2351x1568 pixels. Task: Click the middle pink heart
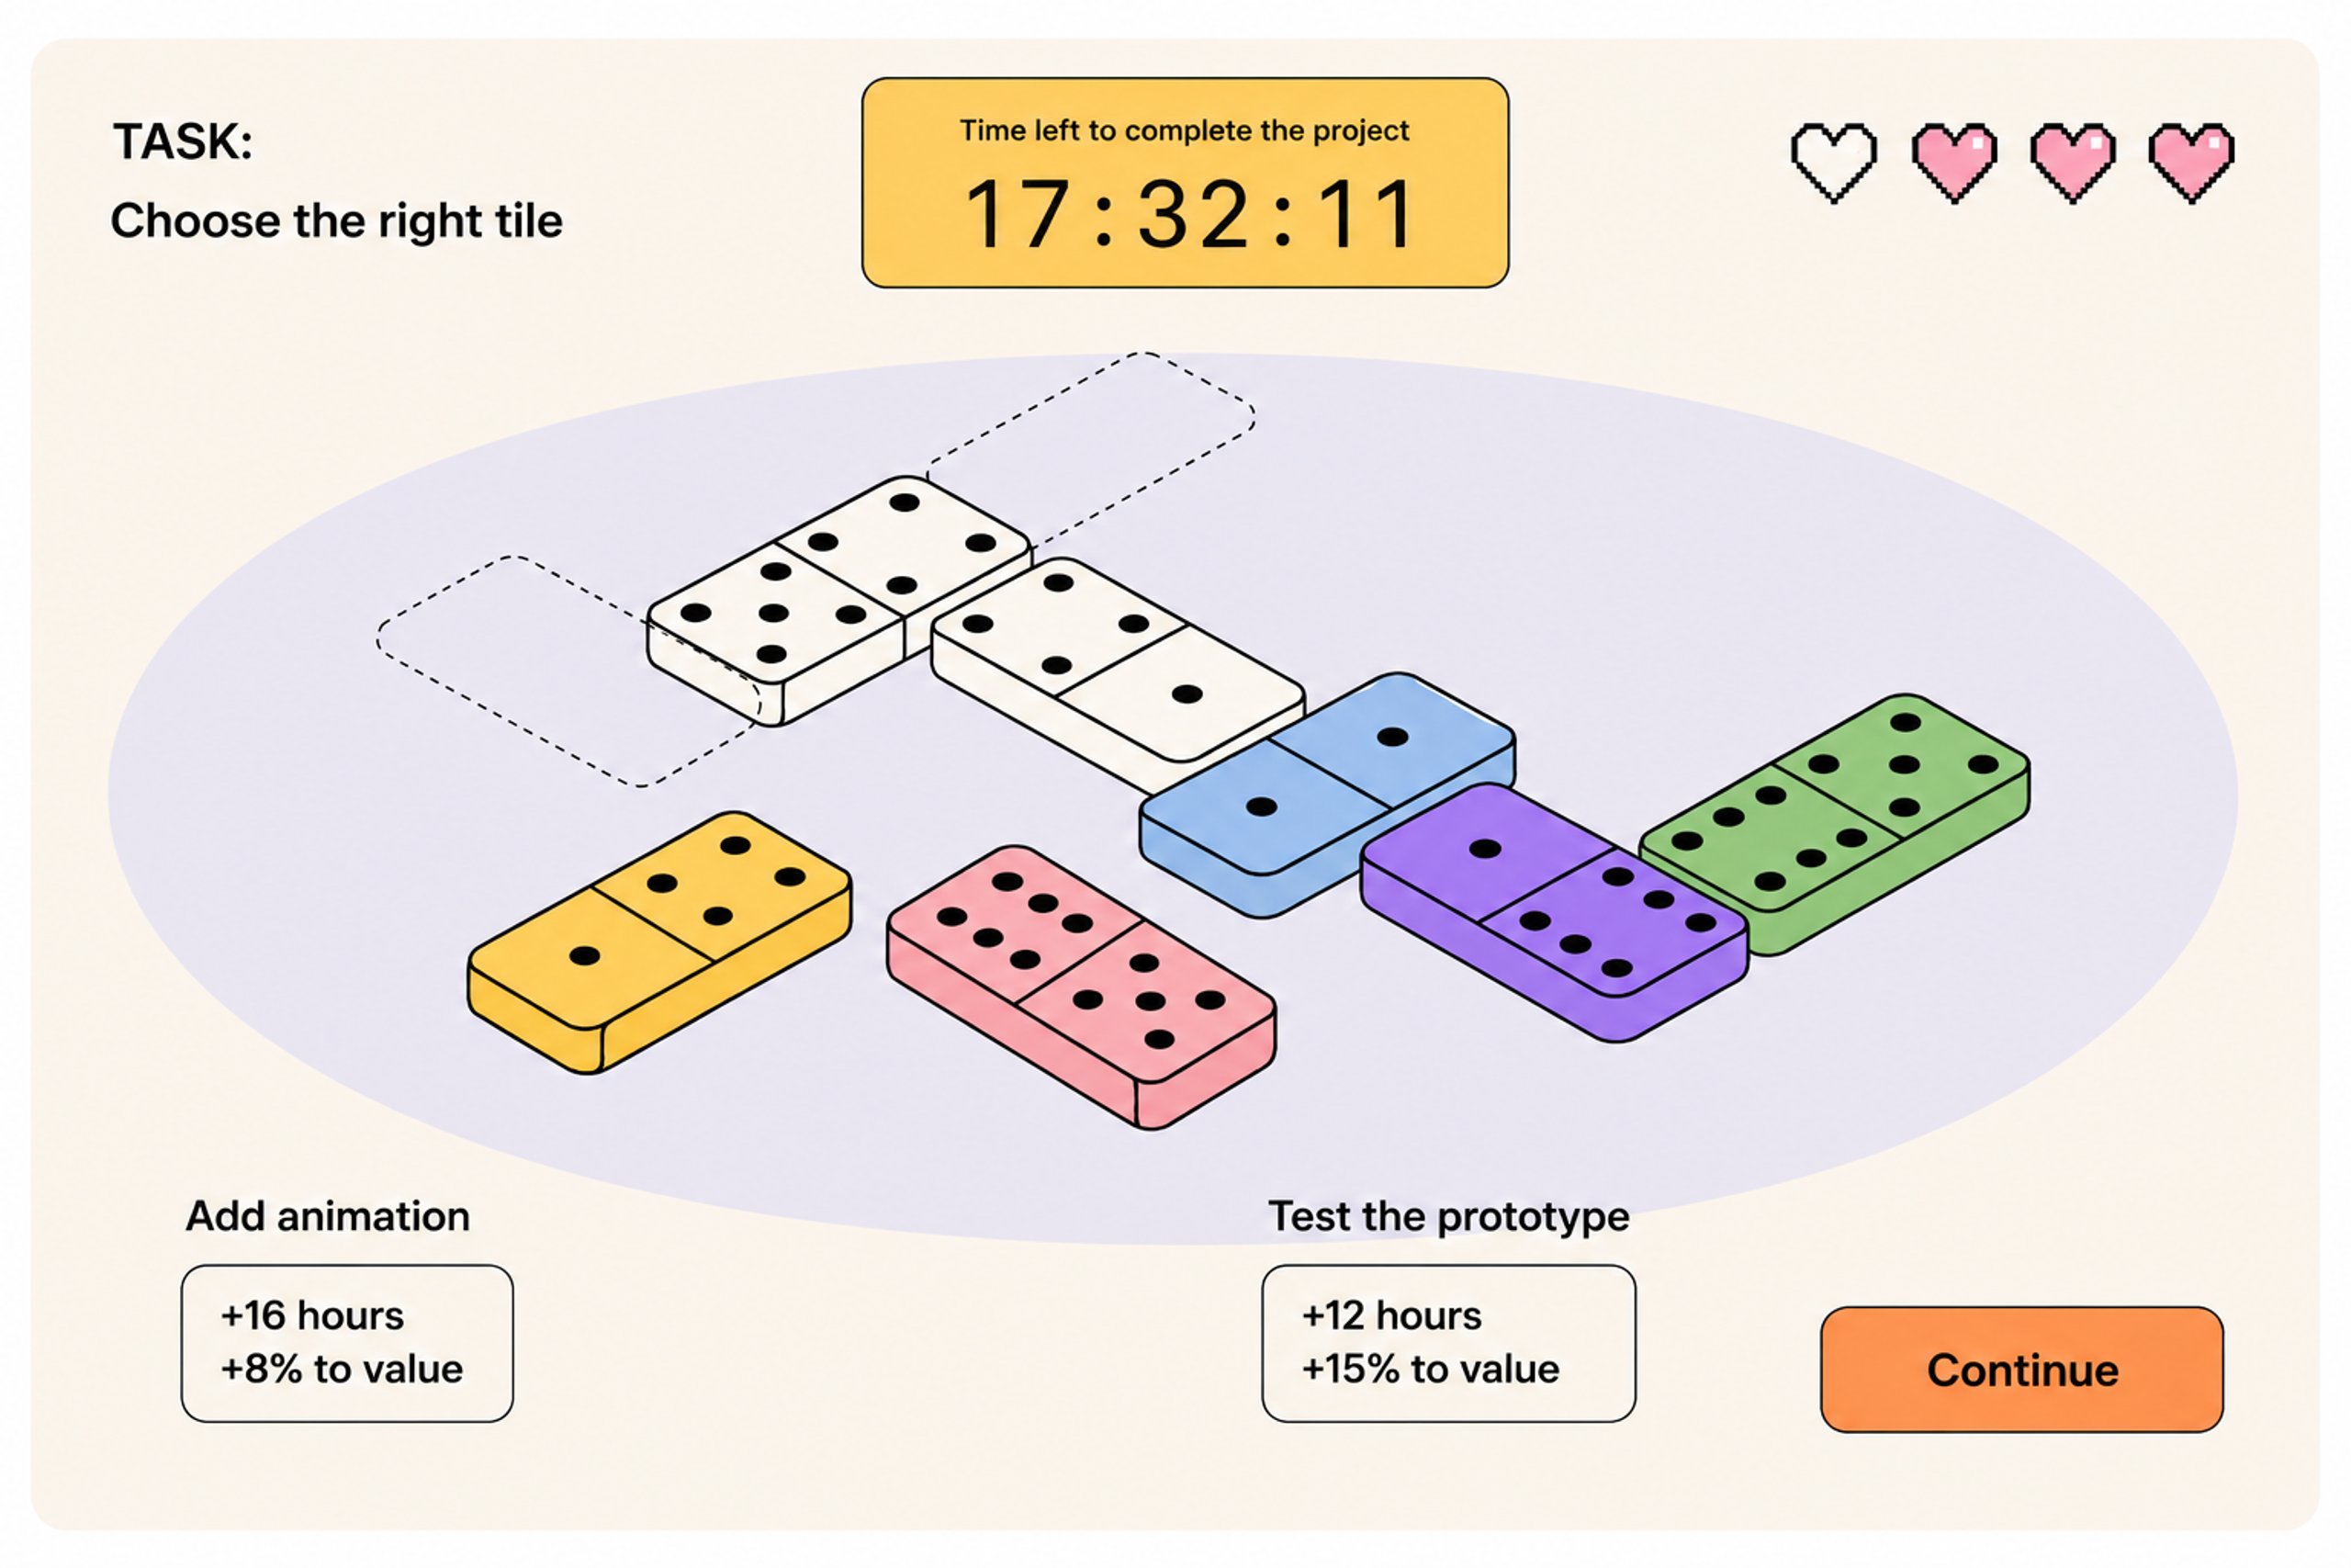click(x=2073, y=162)
